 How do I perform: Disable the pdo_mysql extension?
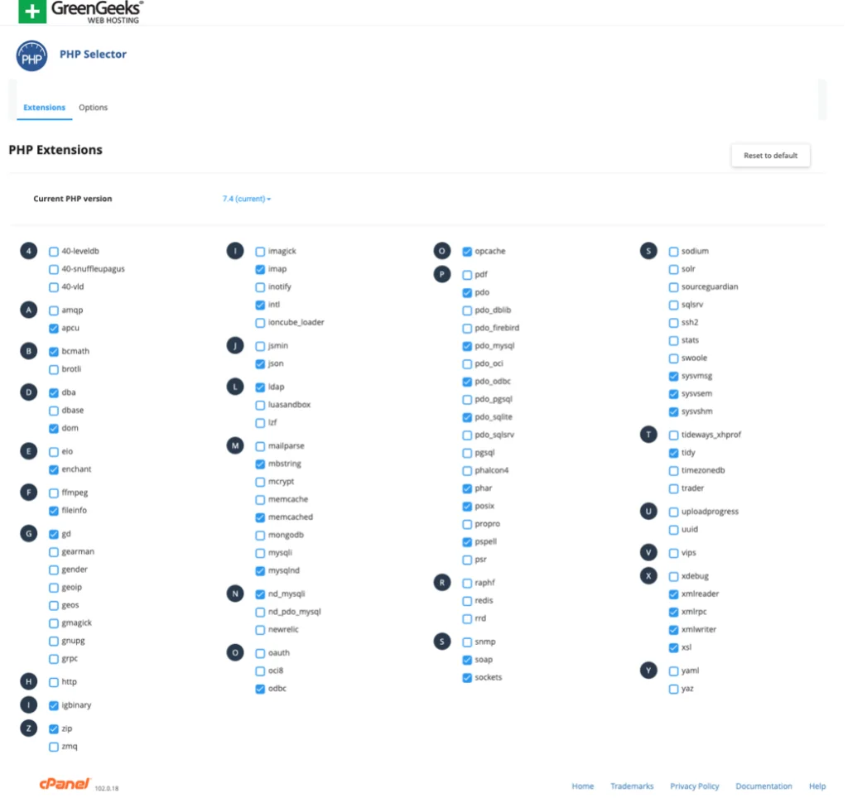tap(467, 346)
